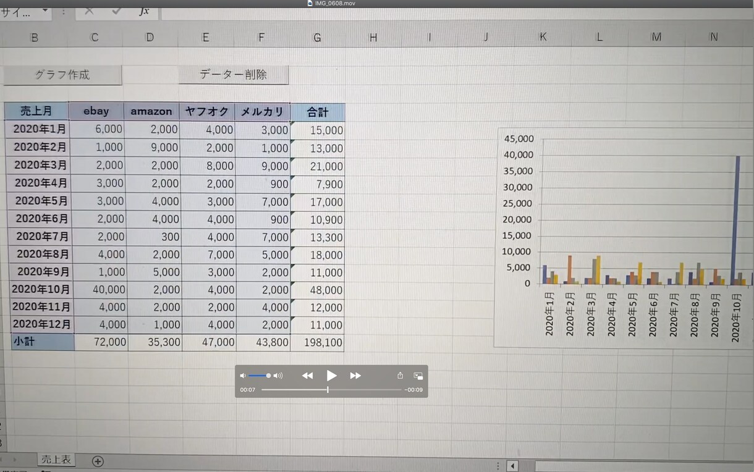Select the 2020年12月 row label cell

43,324
